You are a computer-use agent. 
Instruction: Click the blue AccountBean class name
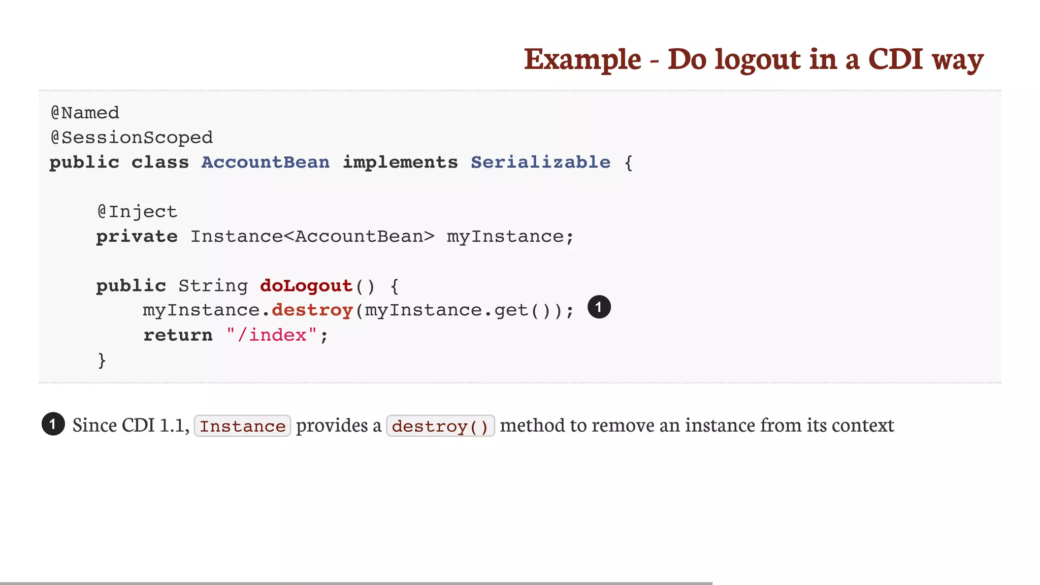[x=265, y=162]
